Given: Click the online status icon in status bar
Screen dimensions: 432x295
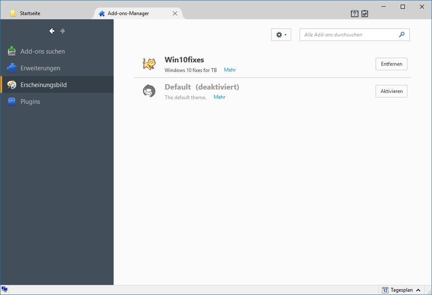Looking at the screenshot, I should coord(5,290).
